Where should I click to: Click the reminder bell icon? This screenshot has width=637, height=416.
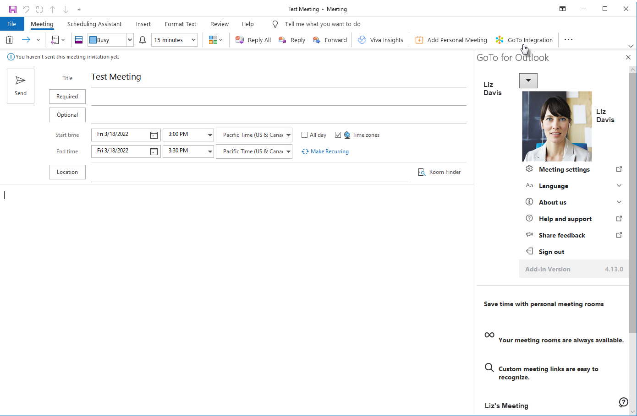143,40
